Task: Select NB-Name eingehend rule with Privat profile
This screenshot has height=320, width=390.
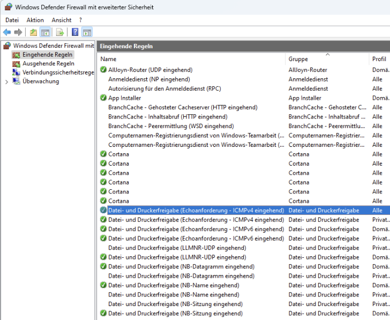Action: point(174,295)
